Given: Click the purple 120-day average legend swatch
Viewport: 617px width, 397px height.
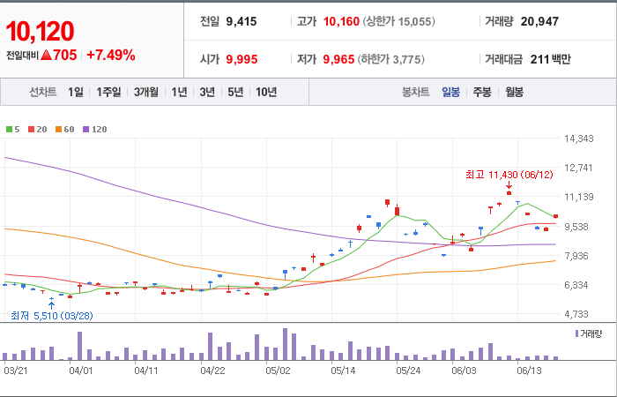Looking at the screenshot, I should [86, 129].
